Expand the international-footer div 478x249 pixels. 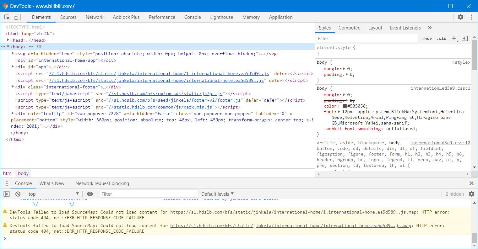[x=13, y=87]
